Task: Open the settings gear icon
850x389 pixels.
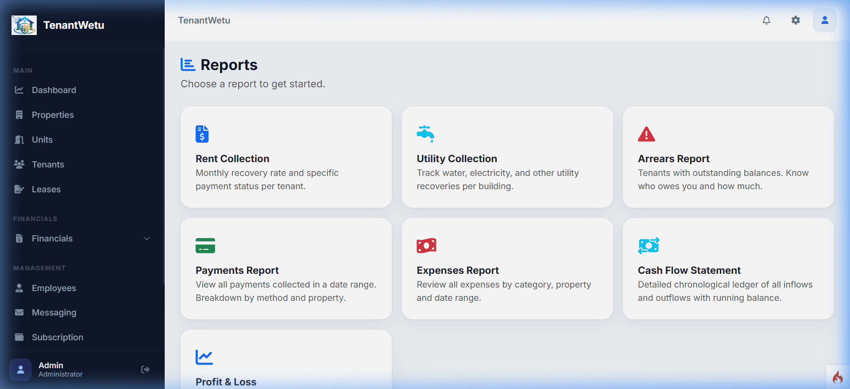Action: (796, 20)
